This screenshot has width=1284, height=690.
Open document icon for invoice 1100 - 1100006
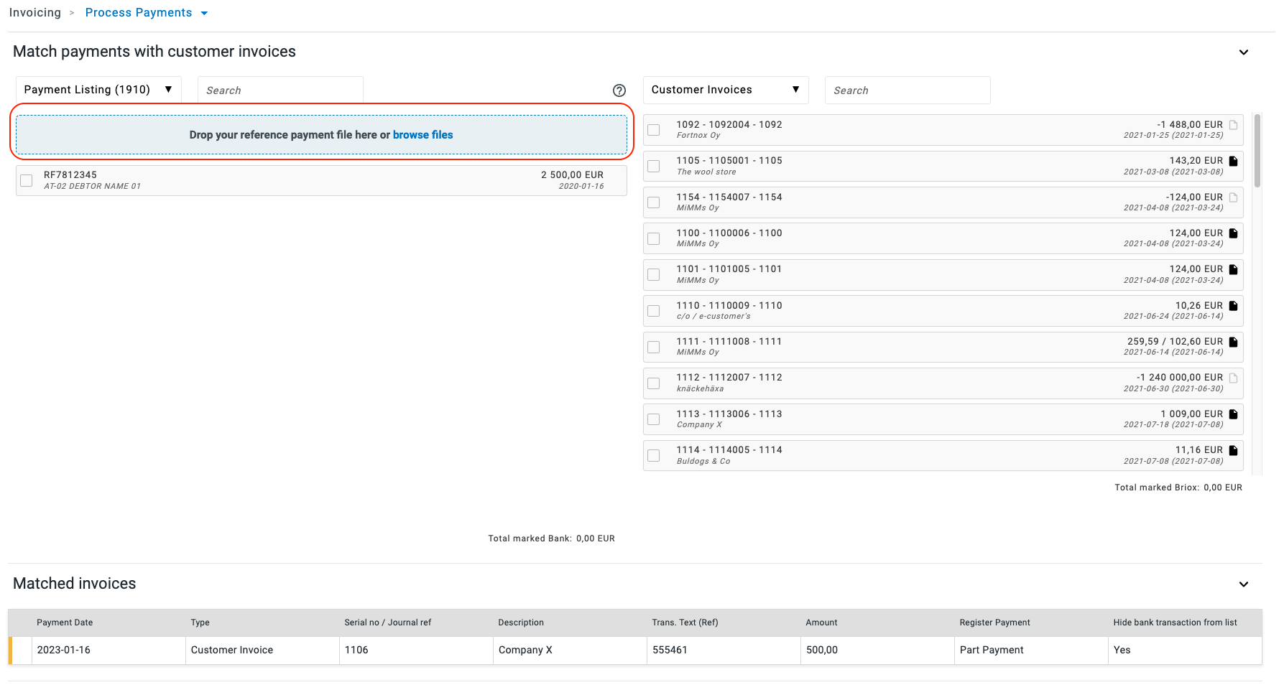[x=1234, y=233]
